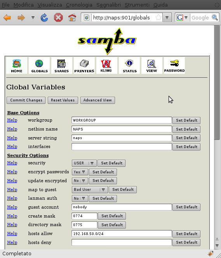Expand the map to guest Bad User dropdown

(90, 190)
